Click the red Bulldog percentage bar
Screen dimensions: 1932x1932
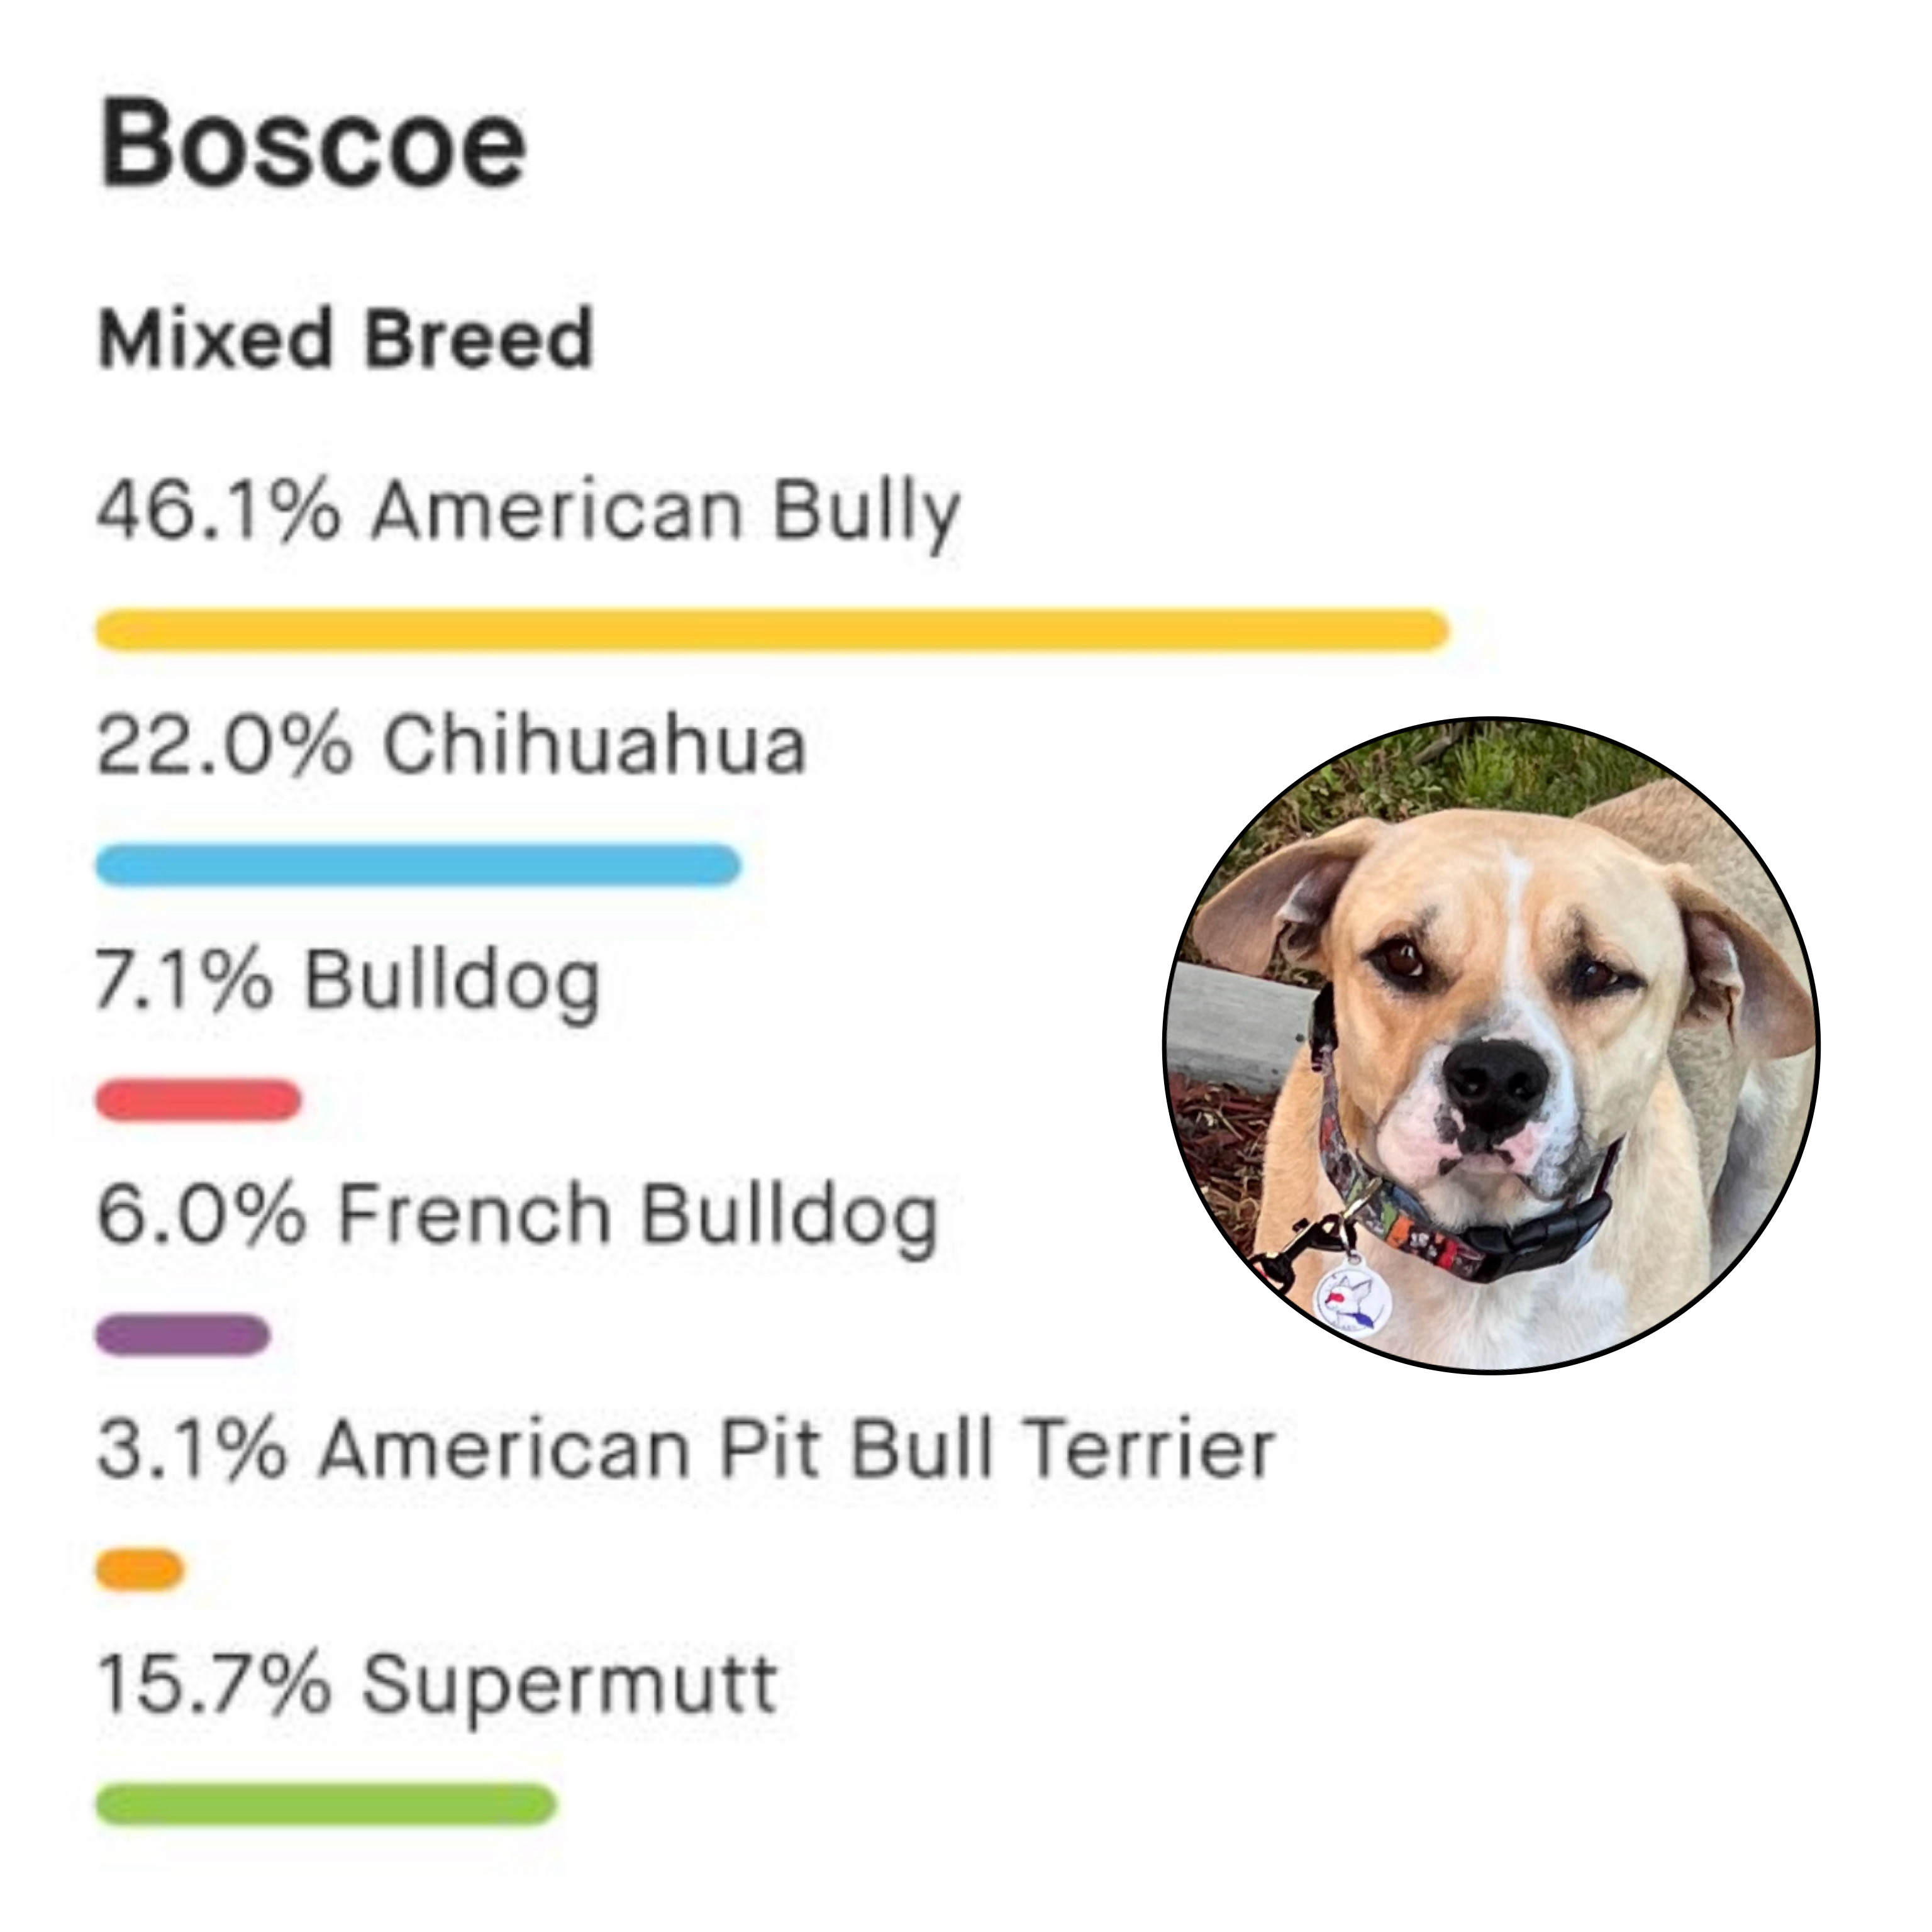pos(198,1100)
